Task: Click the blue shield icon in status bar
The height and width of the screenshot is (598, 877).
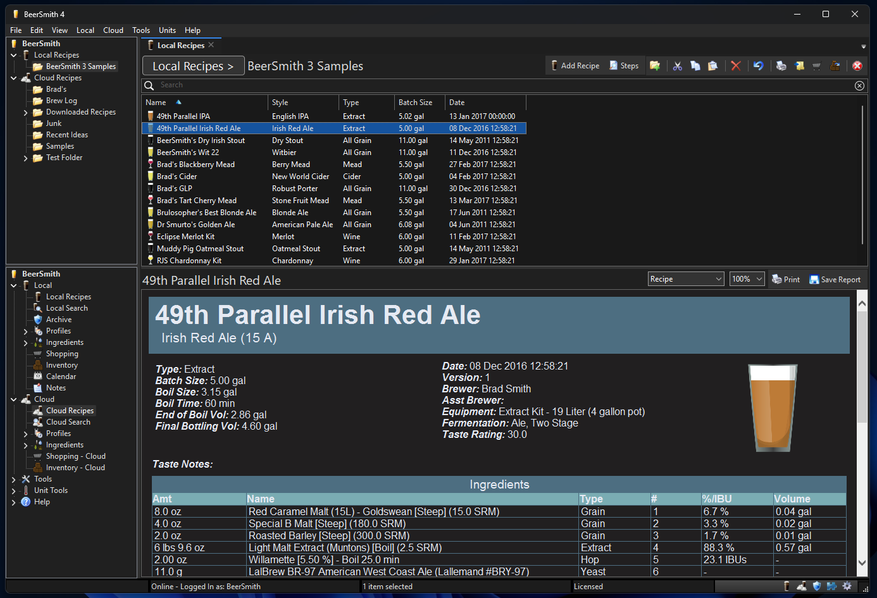Action: pyautogui.click(x=816, y=586)
